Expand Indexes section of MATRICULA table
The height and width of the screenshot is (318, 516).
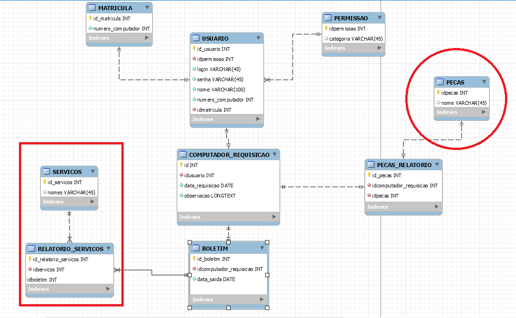[x=147, y=38]
